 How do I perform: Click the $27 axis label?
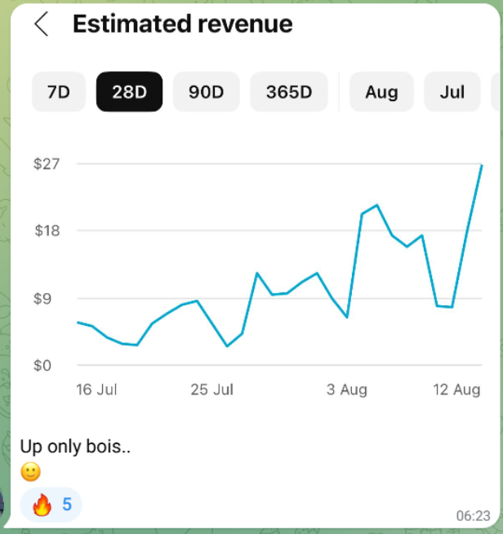(46, 163)
